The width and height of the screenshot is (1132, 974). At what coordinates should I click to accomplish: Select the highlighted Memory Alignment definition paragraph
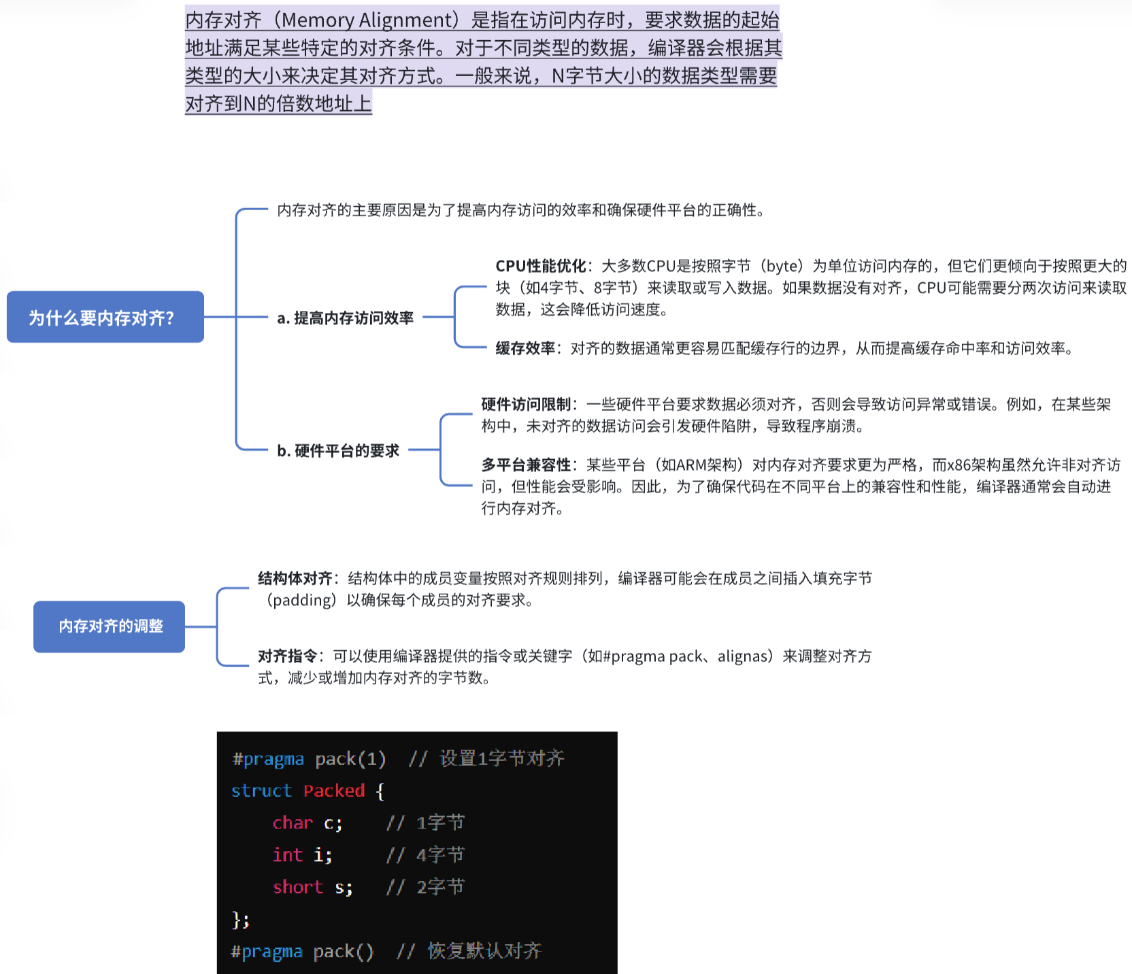[483, 61]
